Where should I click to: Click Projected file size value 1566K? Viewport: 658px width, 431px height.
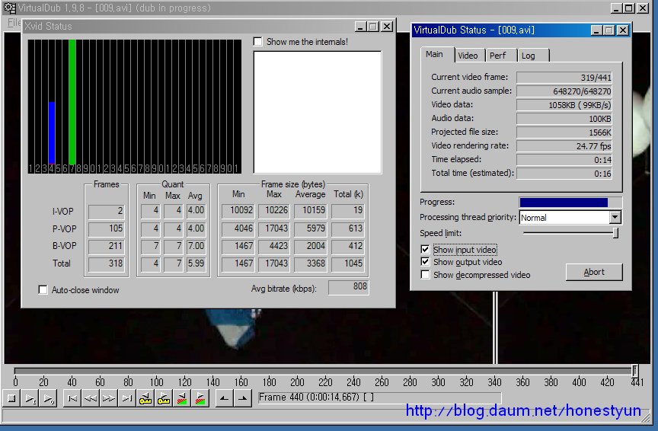tap(564, 132)
